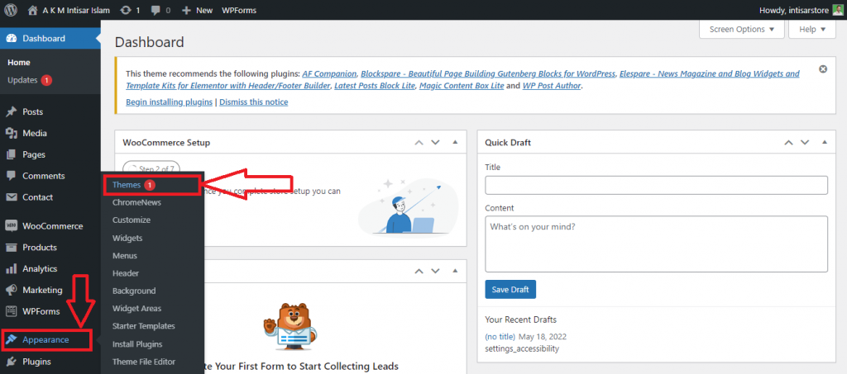This screenshot has width=847, height=374.
Task: Open the user avatar at top right
Action: (837, 10)
